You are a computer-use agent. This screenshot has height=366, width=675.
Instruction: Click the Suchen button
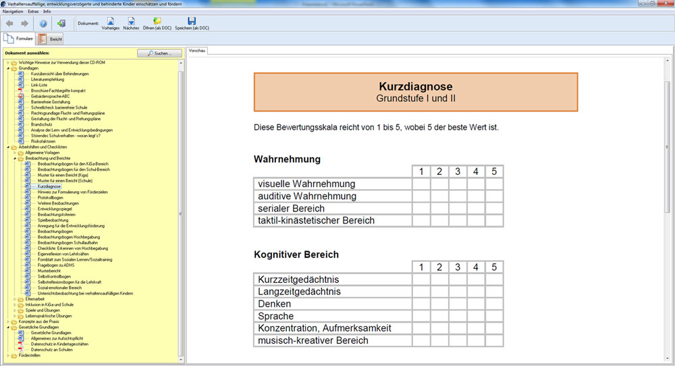pos(159,53)
